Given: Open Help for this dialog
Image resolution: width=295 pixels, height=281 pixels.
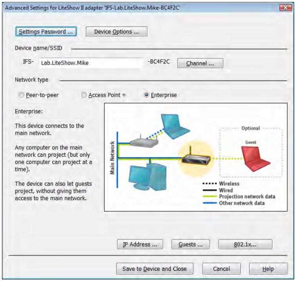Looking at the screenshot, I should (268, 268).
